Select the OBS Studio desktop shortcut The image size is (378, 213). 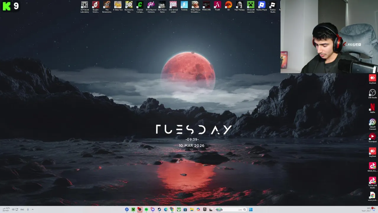372,94
